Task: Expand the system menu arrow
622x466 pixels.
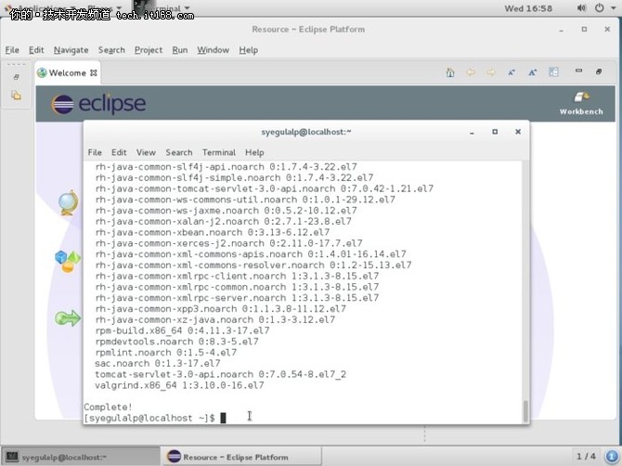Action: click(x=614, y=8)
